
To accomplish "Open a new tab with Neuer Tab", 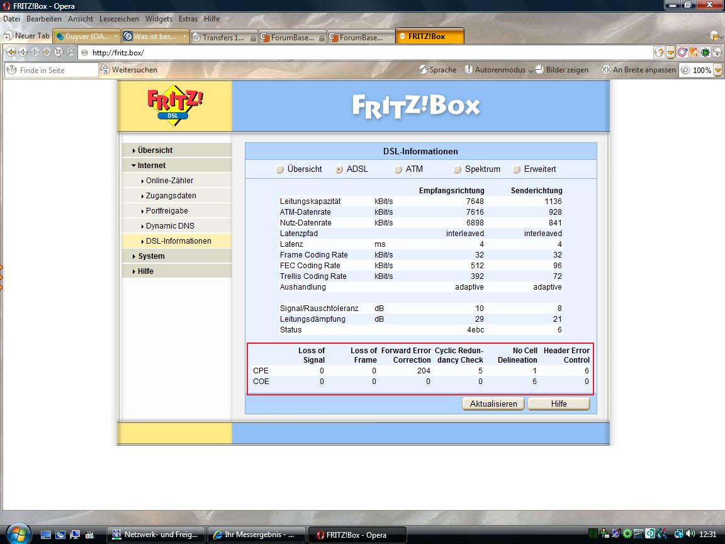I will pyautogui.click(x=26, y=36).
